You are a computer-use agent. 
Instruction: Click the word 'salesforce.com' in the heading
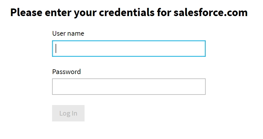click(x=210, y=13)
